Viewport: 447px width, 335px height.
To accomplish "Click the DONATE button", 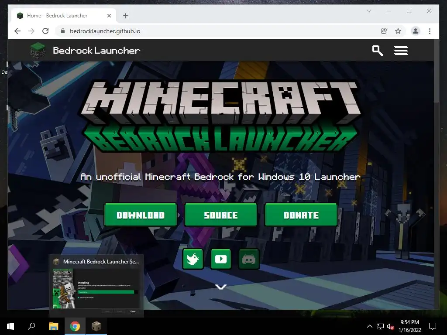I will click(301, 215).
